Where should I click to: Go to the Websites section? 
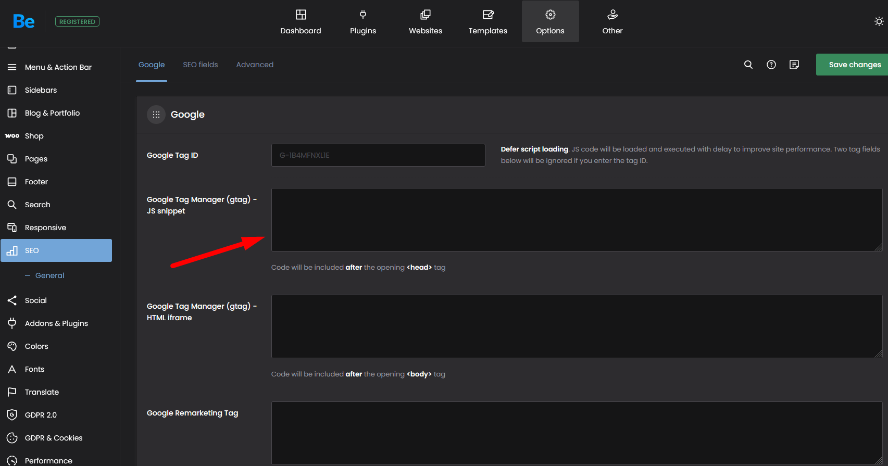[x=426, y=21]
